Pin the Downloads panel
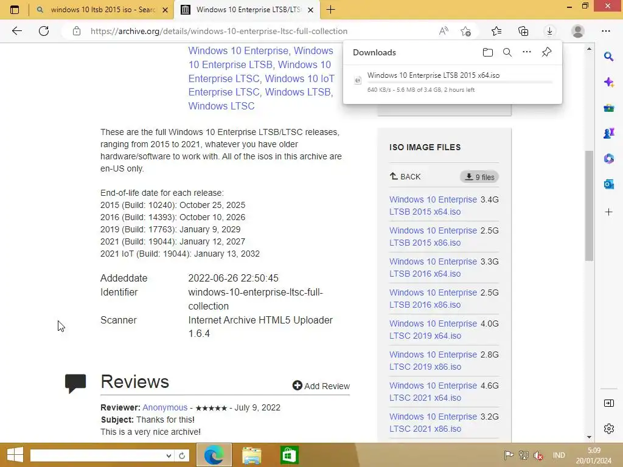 coord(547,52)
